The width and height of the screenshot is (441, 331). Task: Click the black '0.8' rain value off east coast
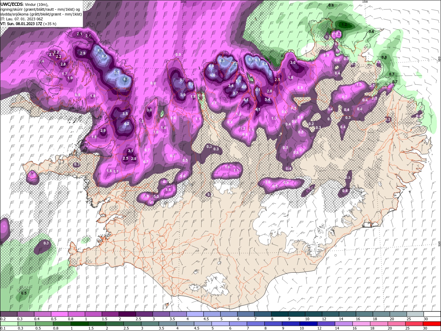click(x=384, y=57)
